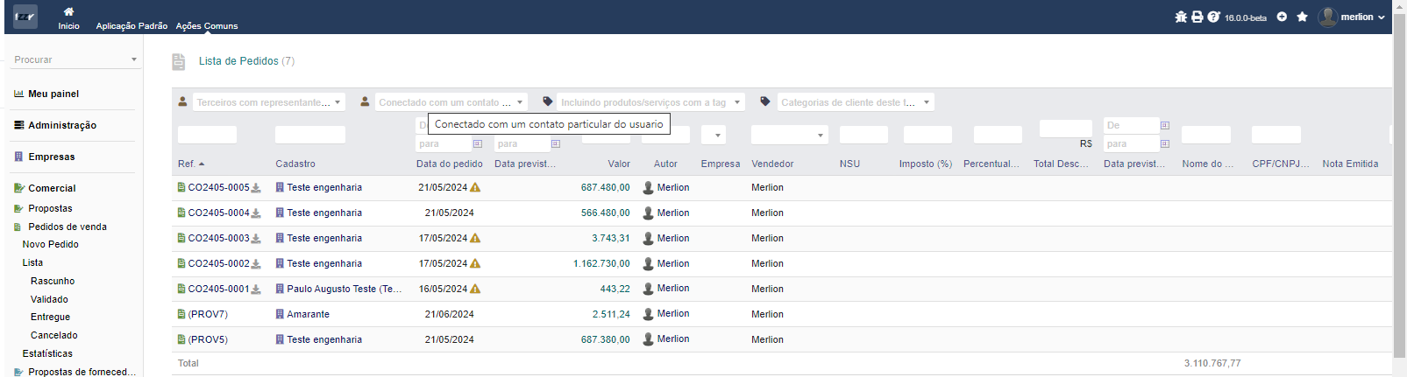Expand the Vendedor filter dropdown
The width and height of the screenshot is (1407, 377).
821,135
